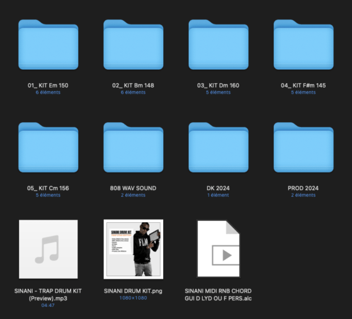Open the 04_ KIT F#m 145 folder icon
The width and height of the screenshot is (352, 319).
[304, 45]
